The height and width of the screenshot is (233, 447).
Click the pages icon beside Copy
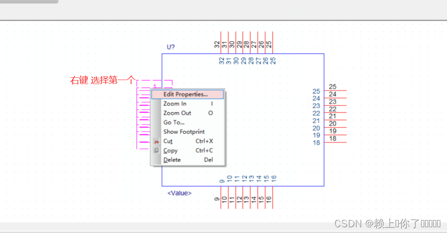[x=156, y=150]
